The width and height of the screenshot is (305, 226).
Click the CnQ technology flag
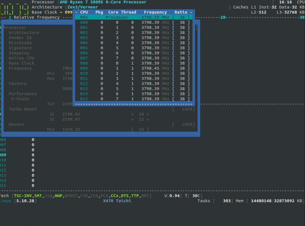pyautogui.click(x=48, y=196)
